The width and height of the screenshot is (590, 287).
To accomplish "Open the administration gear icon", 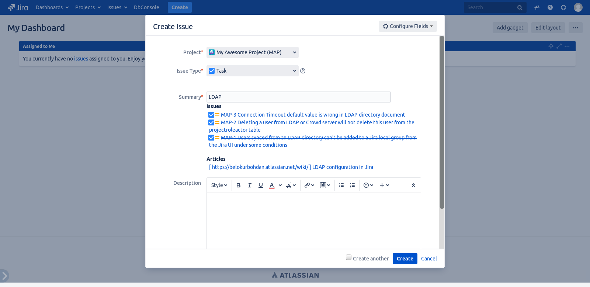I will pyautogui.click(x=563, y=7).
